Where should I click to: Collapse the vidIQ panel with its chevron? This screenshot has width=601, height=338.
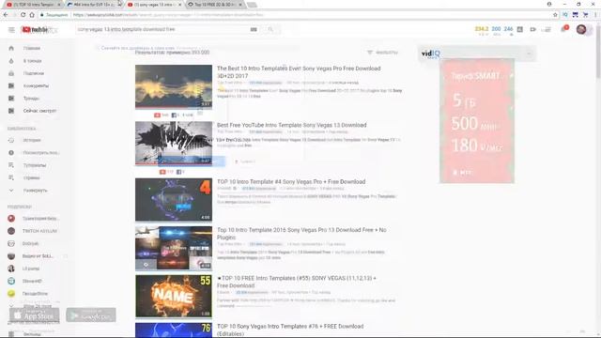tap(529, 54)
